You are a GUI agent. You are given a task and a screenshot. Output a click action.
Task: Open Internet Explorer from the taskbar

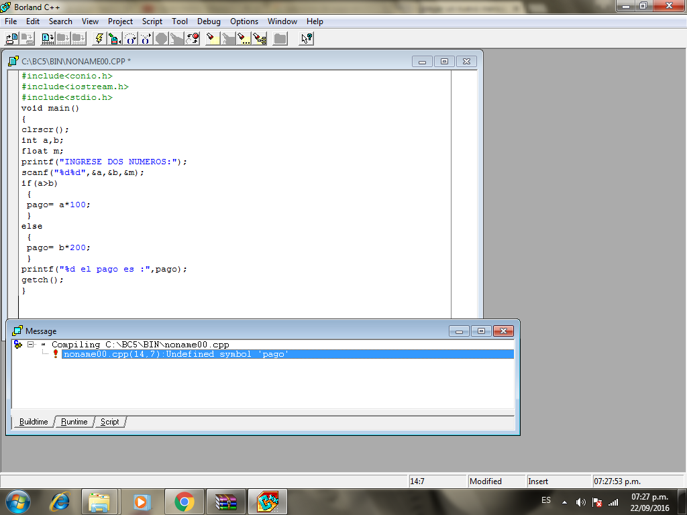click(60, 502)
